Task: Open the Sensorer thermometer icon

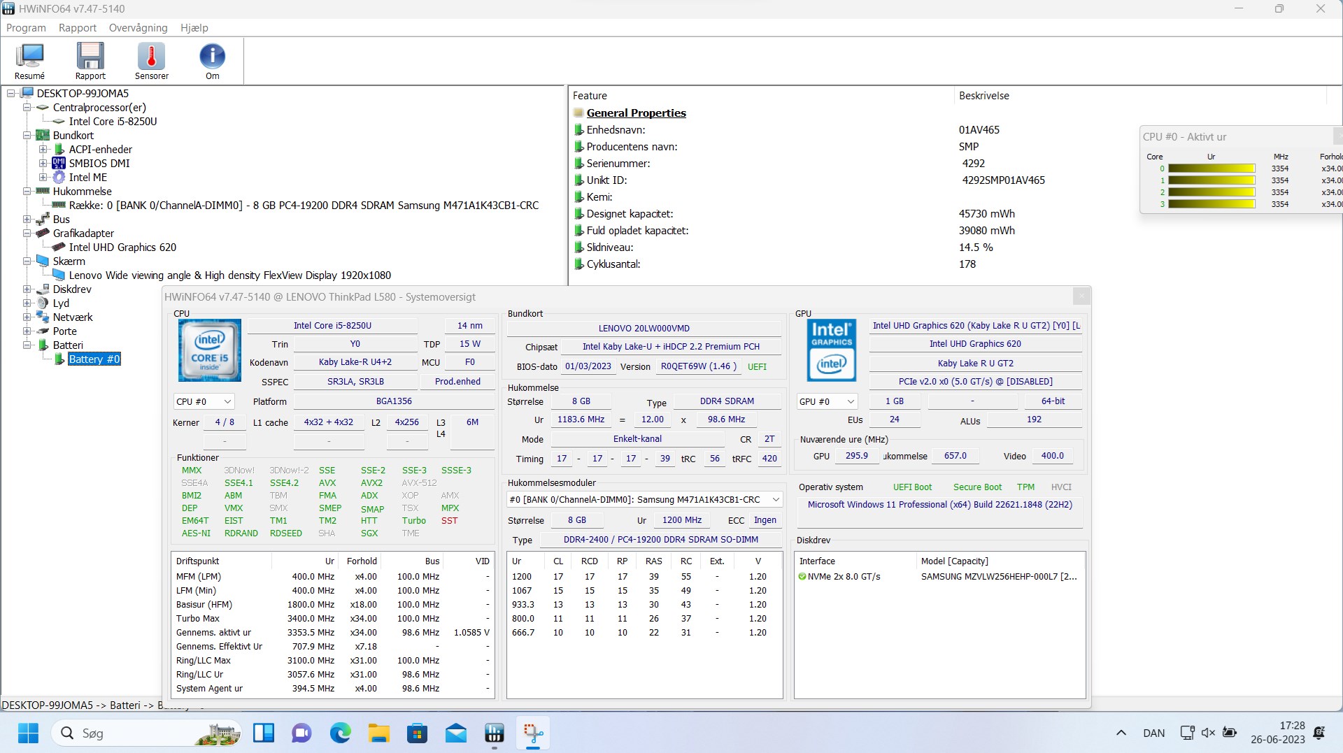Action: coord(151,62)
